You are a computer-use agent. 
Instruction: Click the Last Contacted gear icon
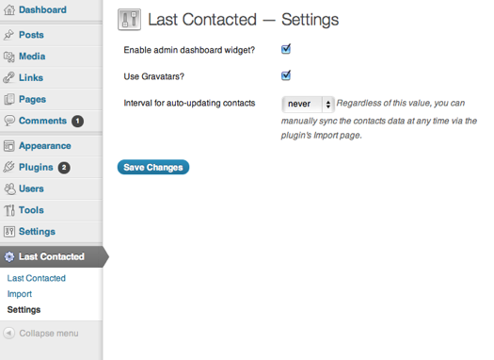[x=9, y=257]
